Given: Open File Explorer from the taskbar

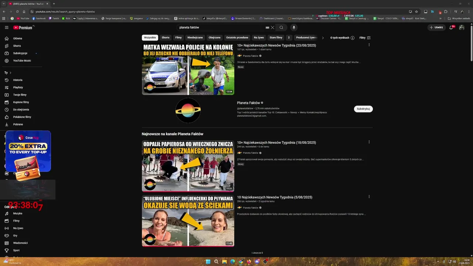Looking at the screenshot, I should click(224, 262).
